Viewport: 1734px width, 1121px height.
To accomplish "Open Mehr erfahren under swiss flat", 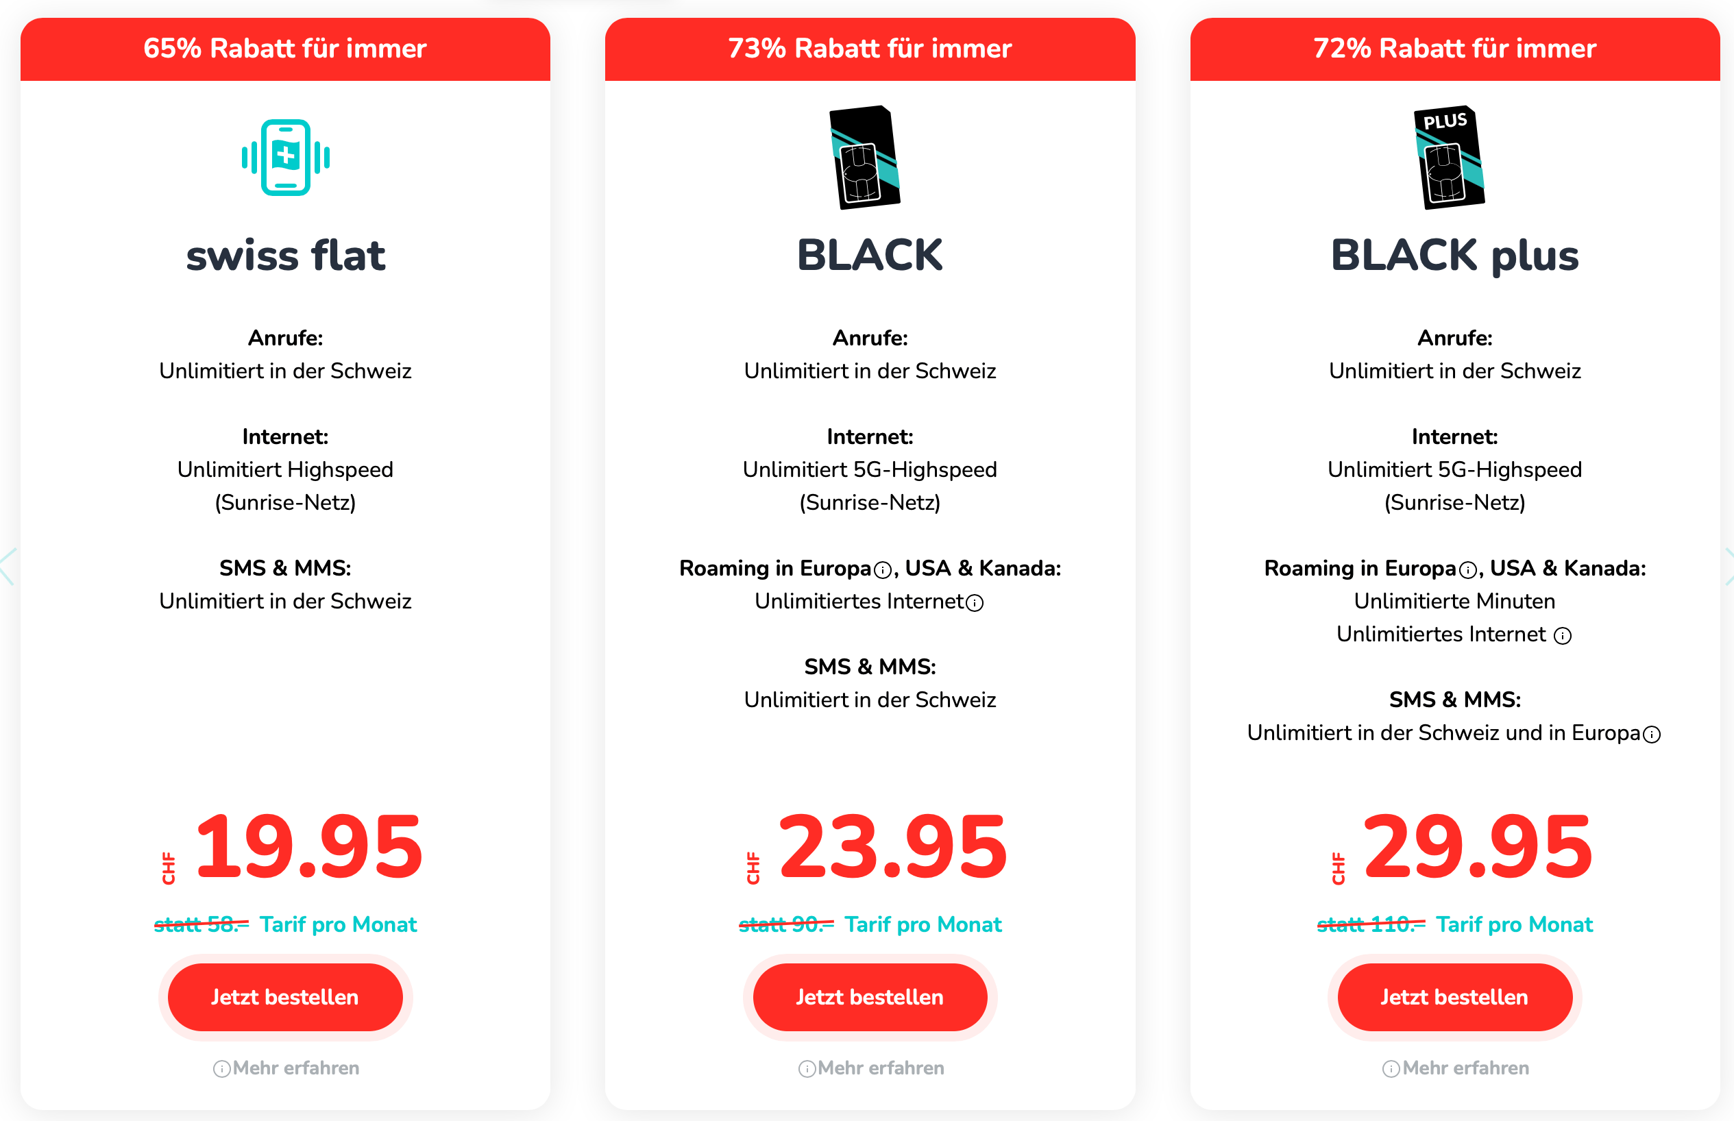I will (286, 1068).
